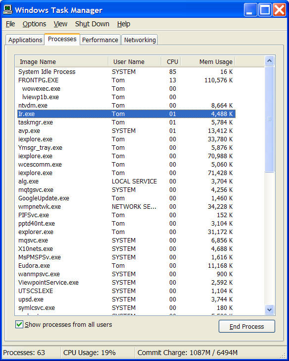
Task: Click Processes: 63 in status bar
Action: pyautogui.click(x=24, y=353)
